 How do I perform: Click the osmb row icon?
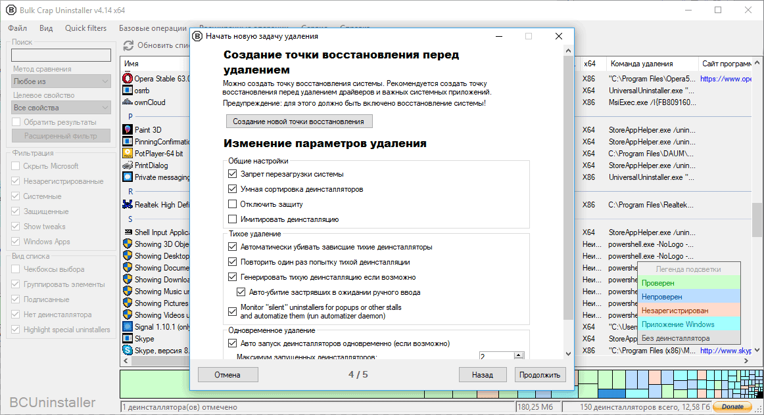(x=128, y=91)
